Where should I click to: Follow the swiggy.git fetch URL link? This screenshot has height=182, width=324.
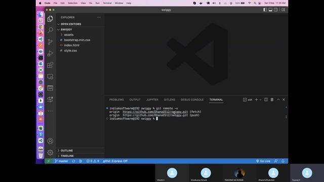155,112
